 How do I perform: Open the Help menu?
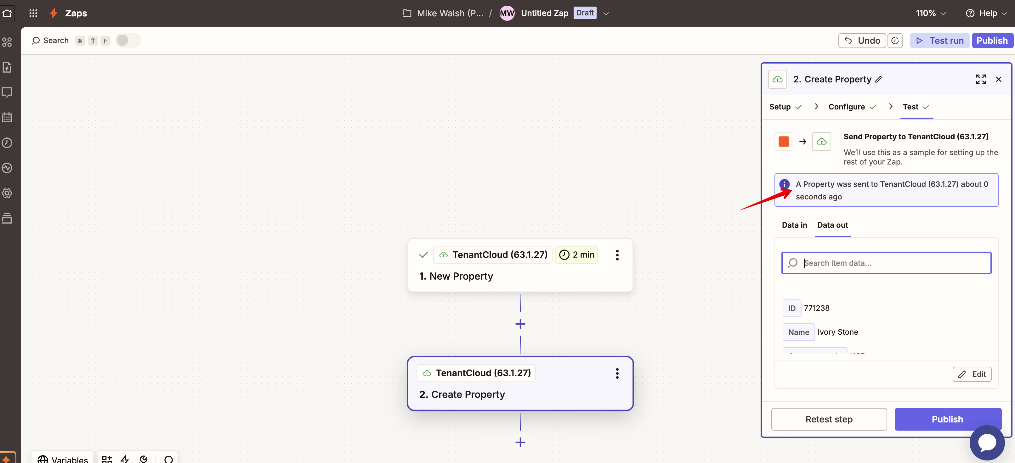[986, 13]
